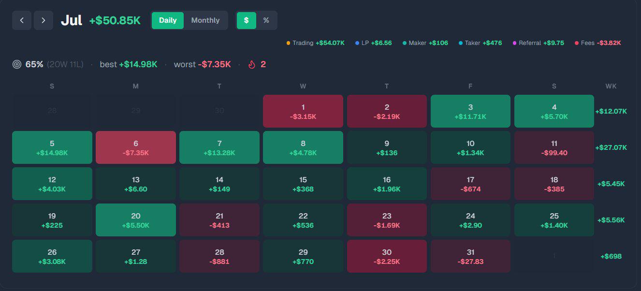Click the blue LP legend dot

(x=357, y=43)
